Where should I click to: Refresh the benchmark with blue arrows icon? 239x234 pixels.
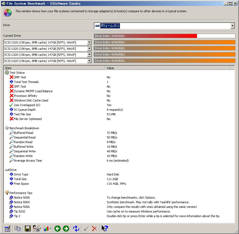tap(76, 229)
